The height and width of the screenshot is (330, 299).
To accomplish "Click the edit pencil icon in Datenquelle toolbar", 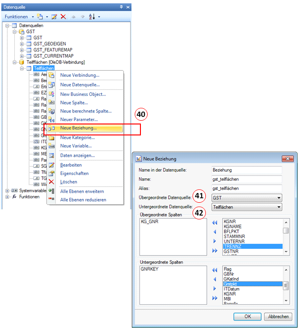I will (x=54, y=17).
